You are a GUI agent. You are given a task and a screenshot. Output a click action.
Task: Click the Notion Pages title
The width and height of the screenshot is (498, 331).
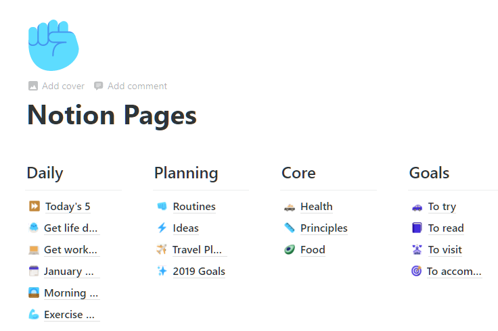tap(112, 116)
